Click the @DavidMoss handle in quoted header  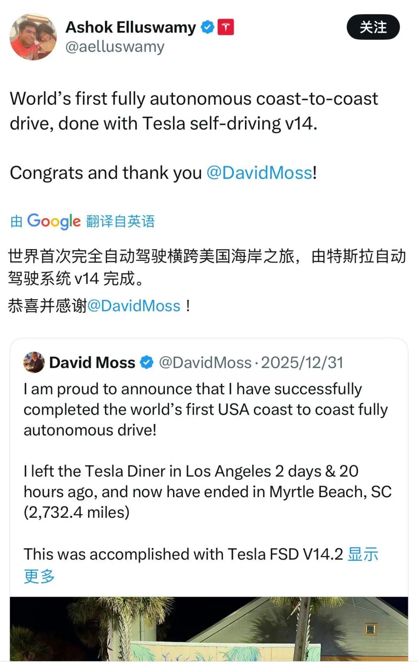coord(205,363)
